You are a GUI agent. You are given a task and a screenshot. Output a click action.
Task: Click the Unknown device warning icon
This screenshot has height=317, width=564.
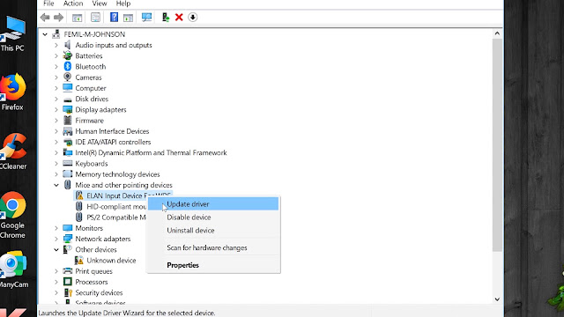(79, 261)
